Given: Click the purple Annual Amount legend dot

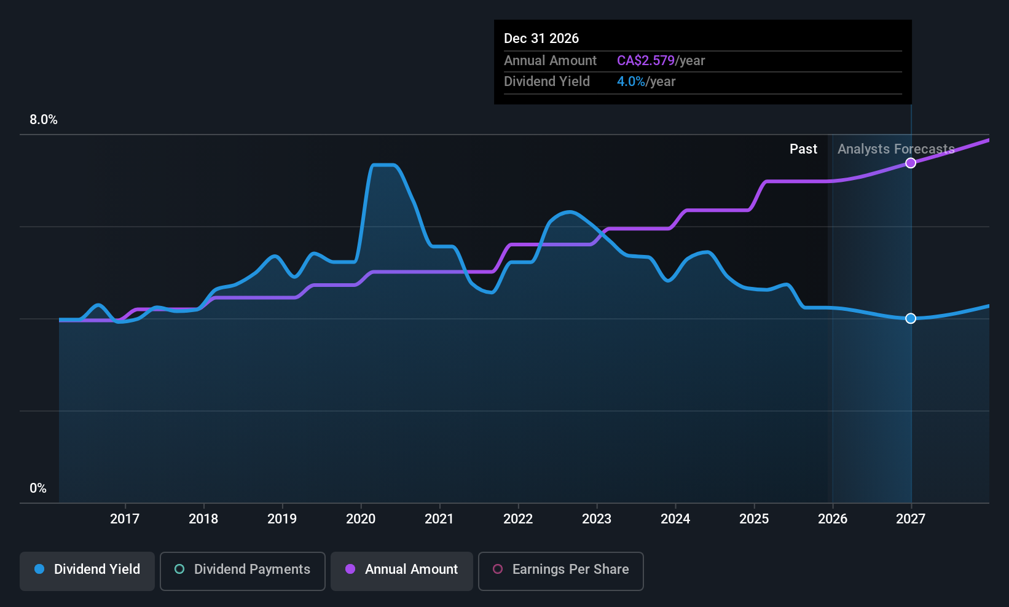Looking at the screenshot, I should coord(350,570).
